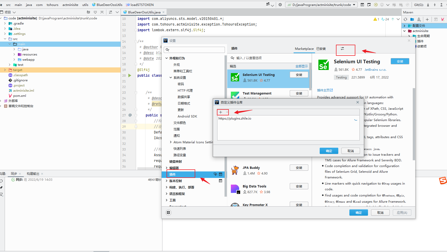Click the Selenium UI Testing plugin logo in list
Screen dimensions: 447x252
coord(235,77)
